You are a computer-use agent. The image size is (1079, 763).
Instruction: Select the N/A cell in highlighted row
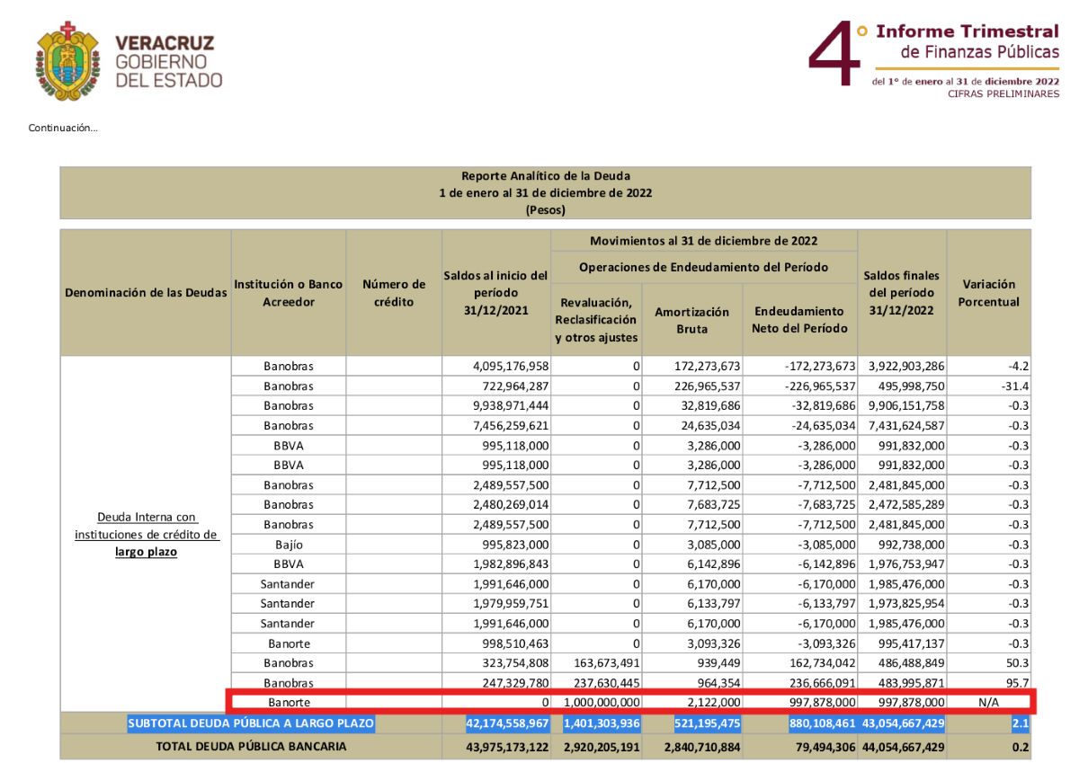(988, 702)
